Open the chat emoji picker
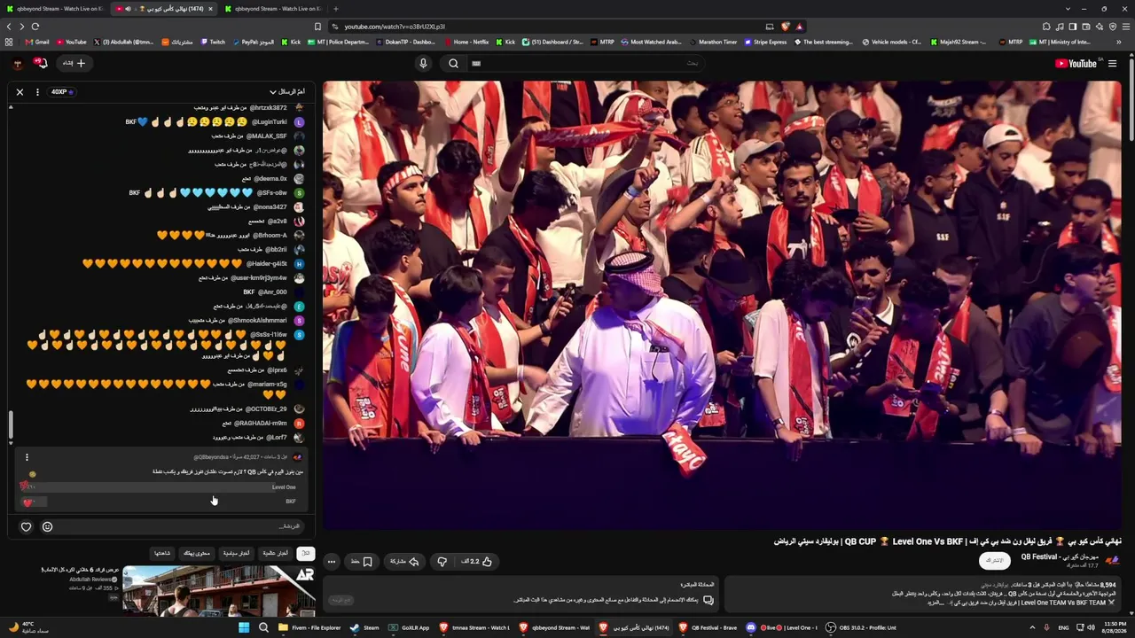Image resolution: width=1135 pixels, height=638 pixels. (48, 526)
